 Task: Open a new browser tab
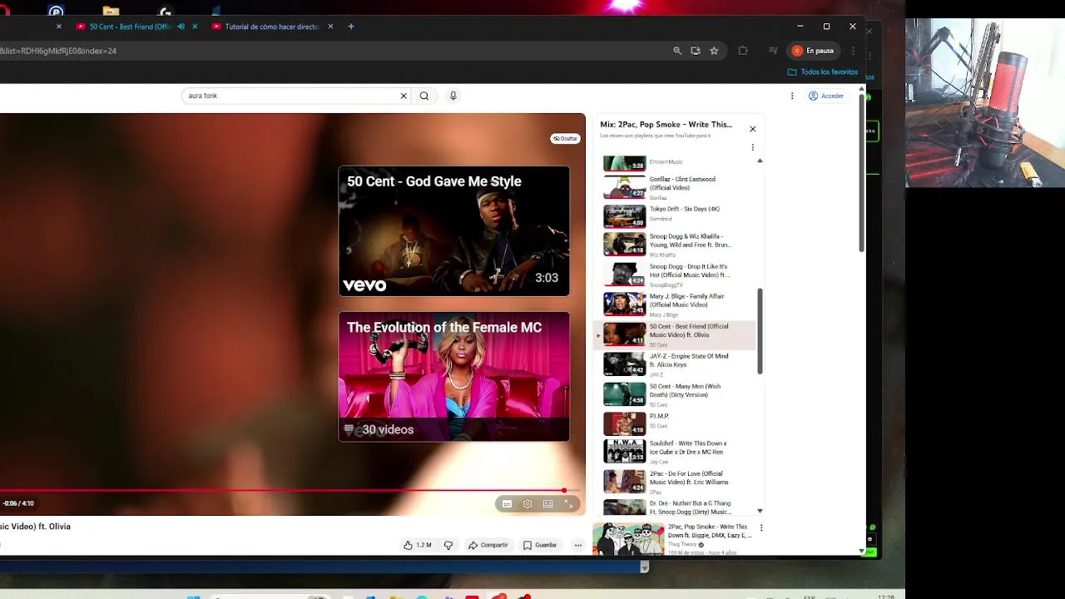pyautogui.click(x=351, y=27)
